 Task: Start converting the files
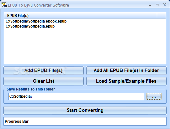coord(85,110)
